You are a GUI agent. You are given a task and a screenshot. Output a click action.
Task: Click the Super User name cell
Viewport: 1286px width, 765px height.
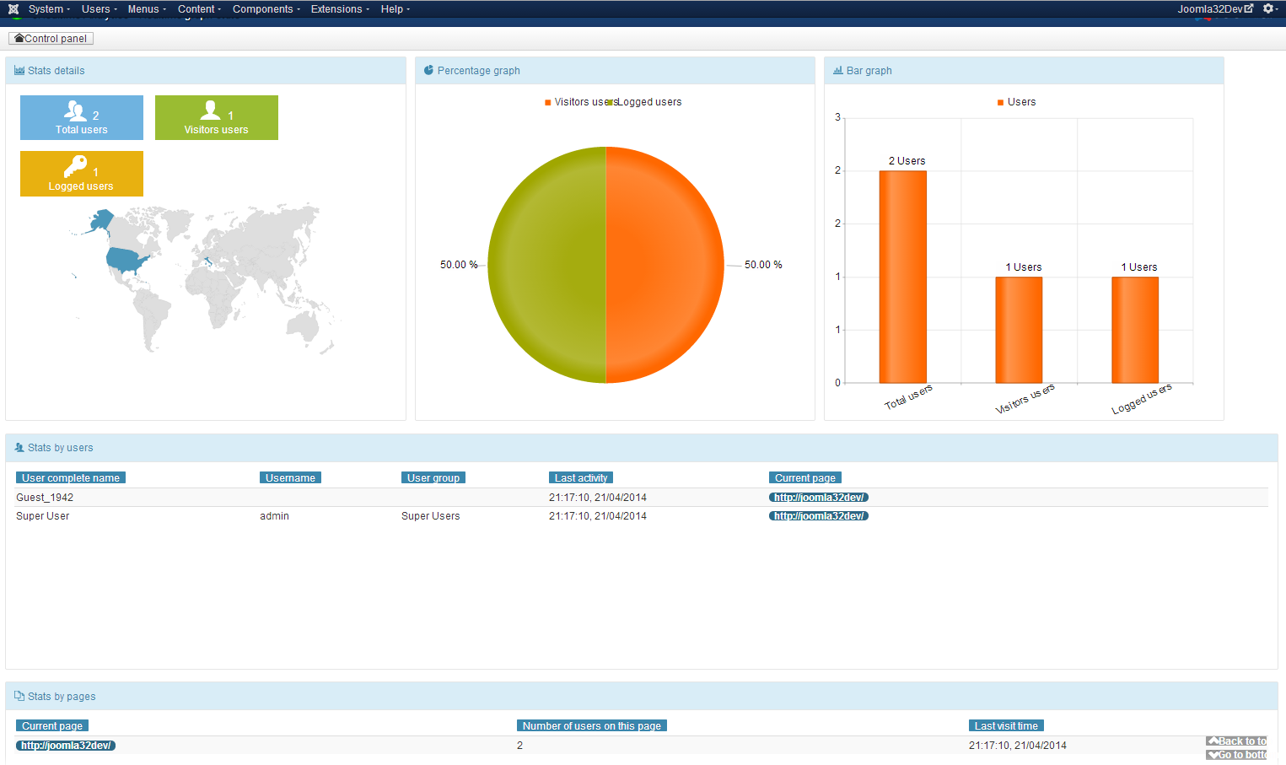43,516
